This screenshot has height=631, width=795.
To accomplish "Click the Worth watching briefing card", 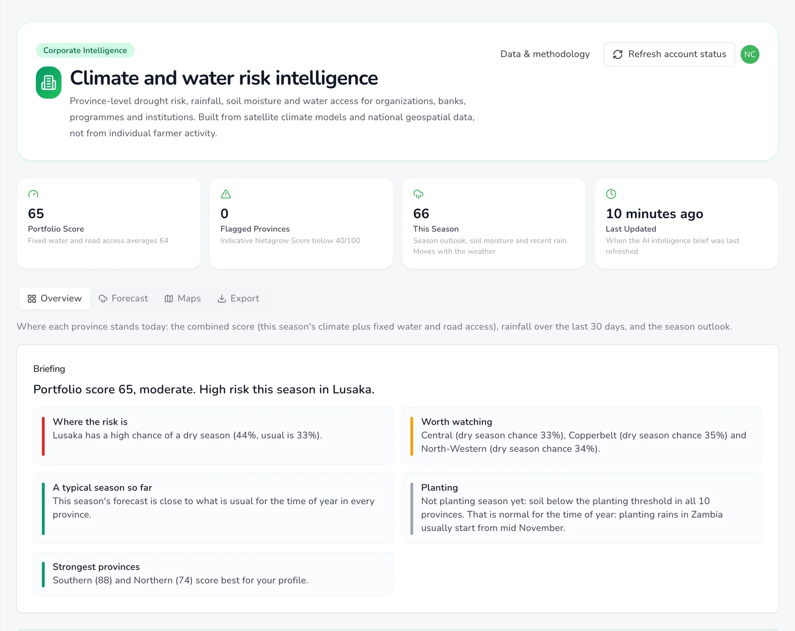I will pos(582,436).
